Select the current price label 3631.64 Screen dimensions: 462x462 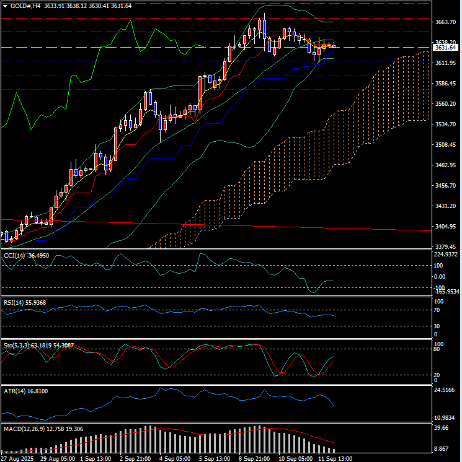coord(445,48)
